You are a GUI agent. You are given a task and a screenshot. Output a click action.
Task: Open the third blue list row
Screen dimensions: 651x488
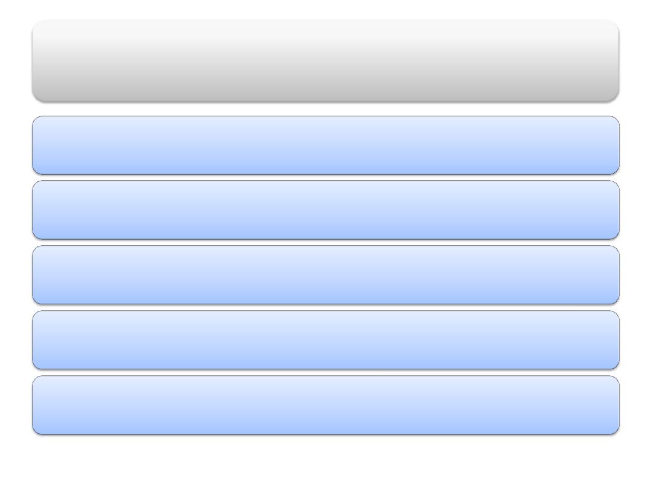point(325,275)
